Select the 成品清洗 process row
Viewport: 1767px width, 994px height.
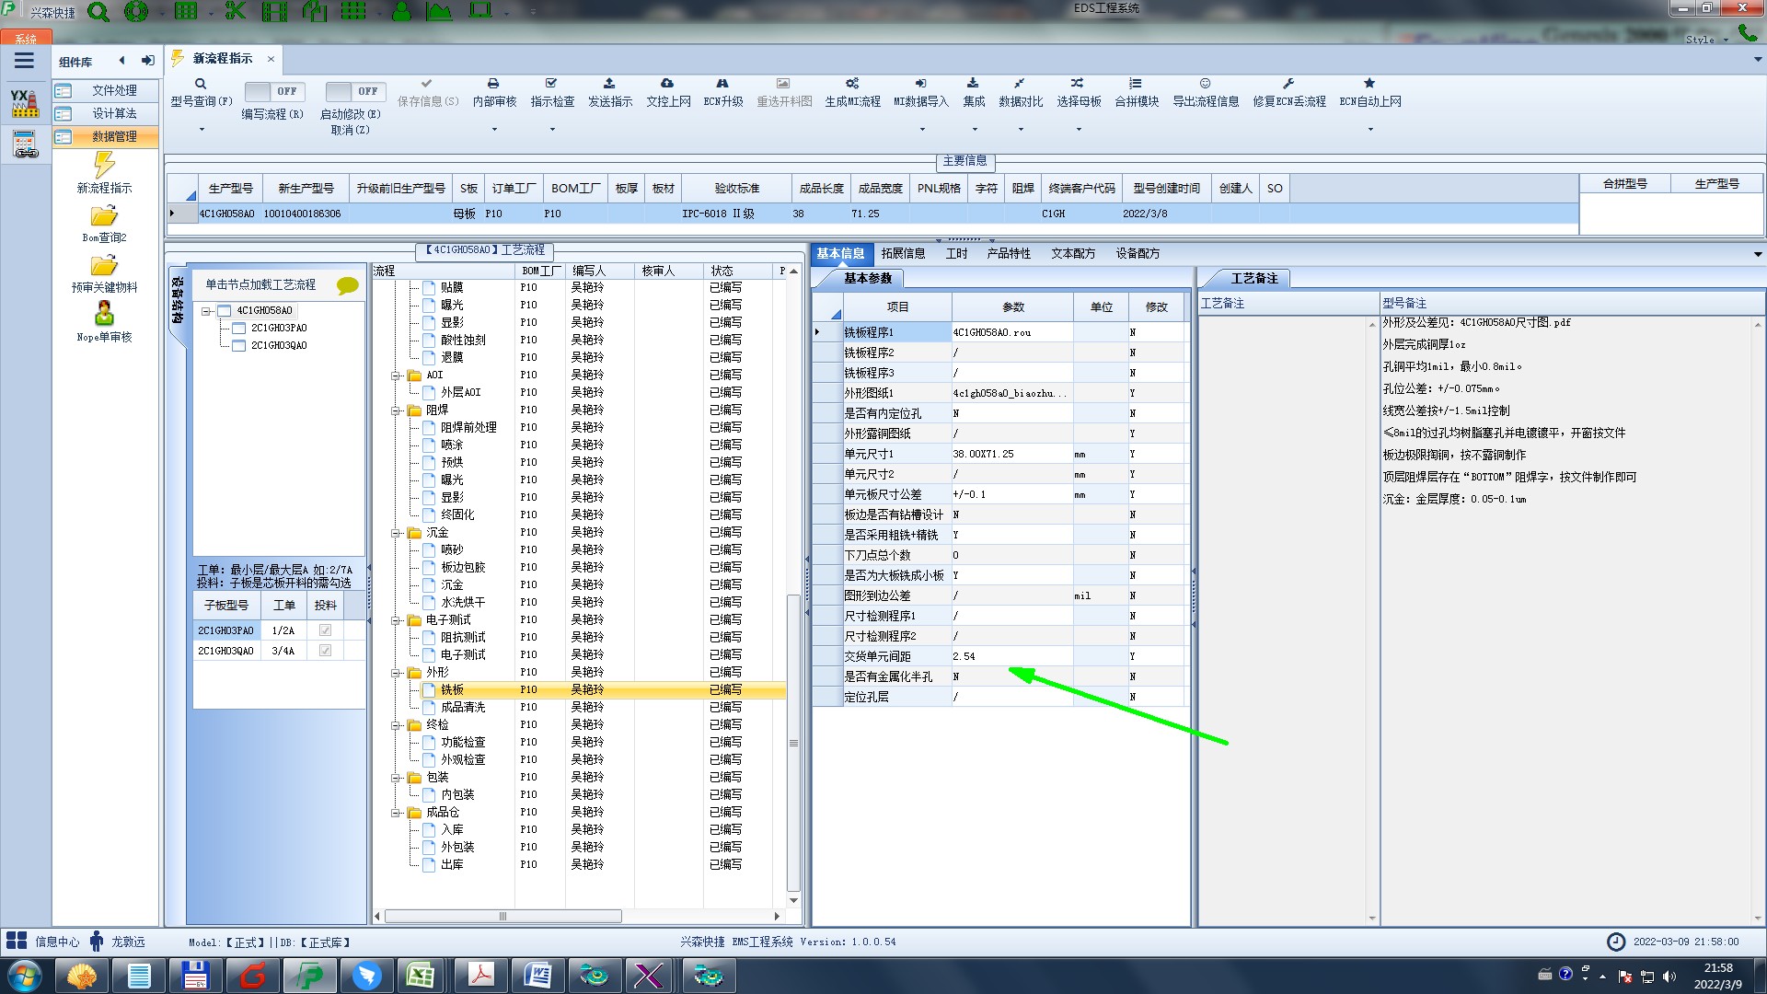pos(463,707)
